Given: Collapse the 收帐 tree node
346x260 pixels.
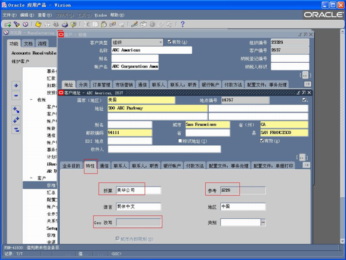Looking at the screenshot, I should click(32, 100).
